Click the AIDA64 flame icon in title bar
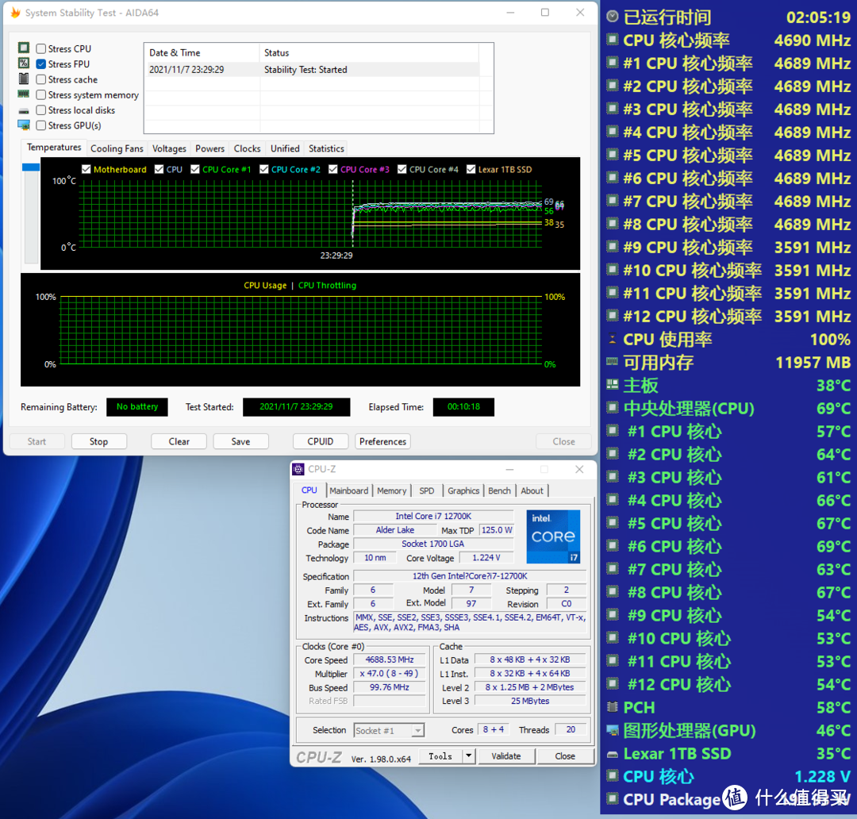 (x=15, y=13)
